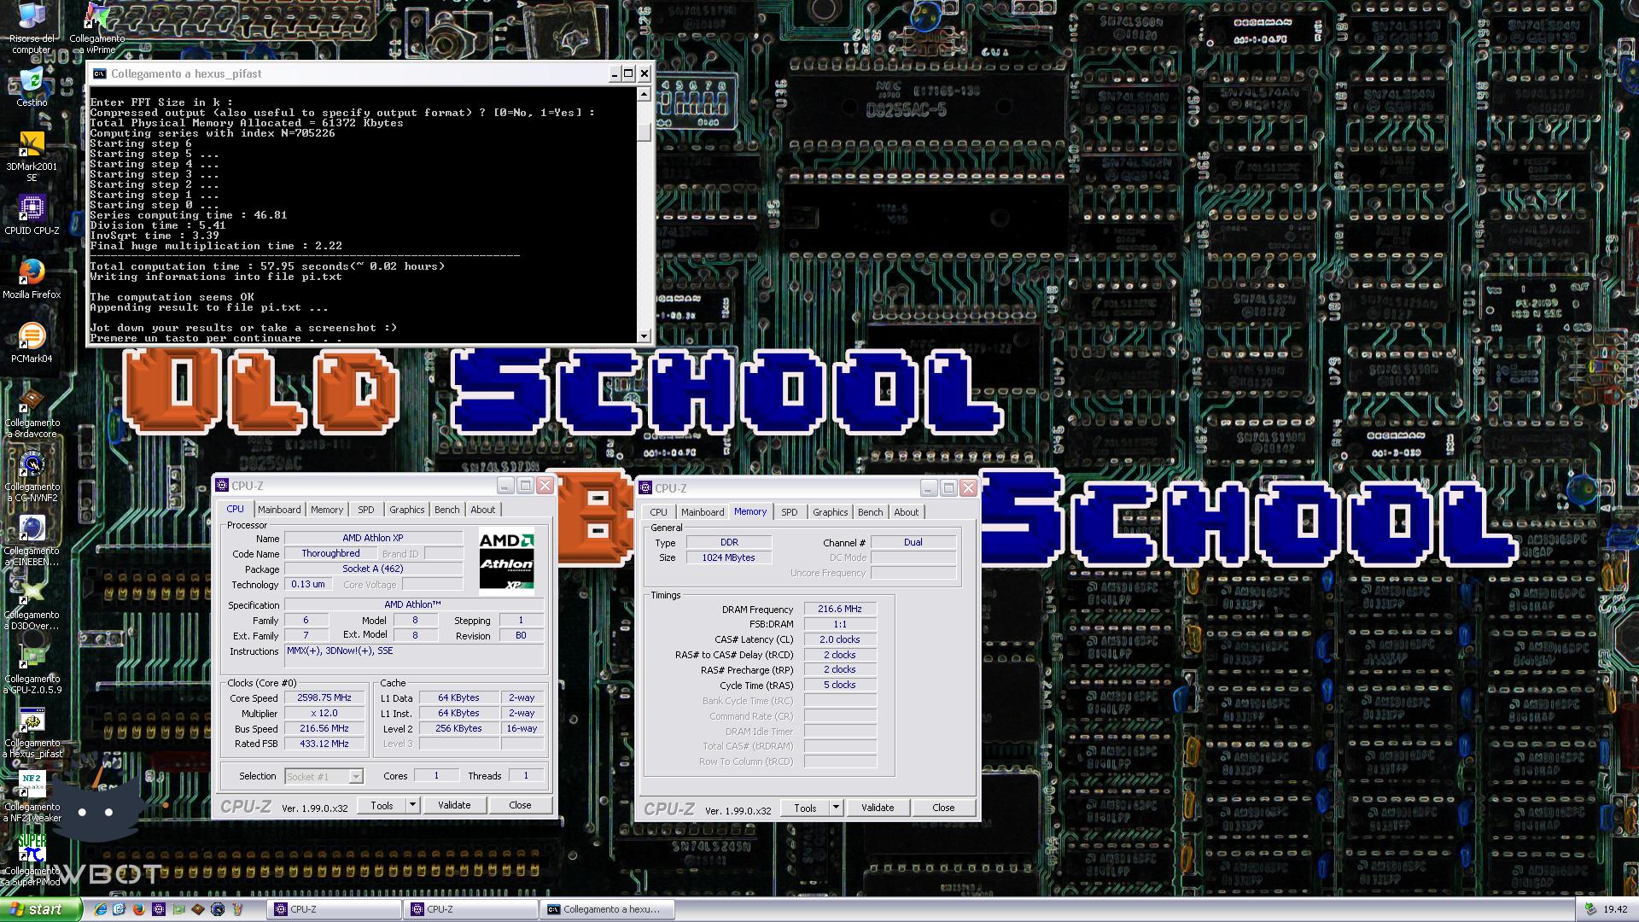Open About tab in the right CPU-Z window
This screenshot has height=922, width=1639.
click(x=907, y=512)
